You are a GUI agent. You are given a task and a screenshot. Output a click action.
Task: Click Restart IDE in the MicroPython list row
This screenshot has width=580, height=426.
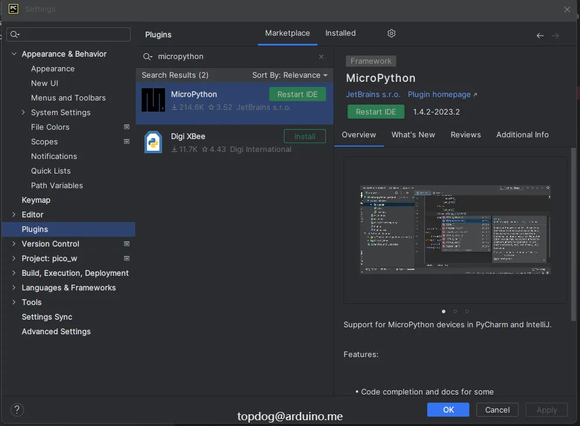tap(297, 94)
